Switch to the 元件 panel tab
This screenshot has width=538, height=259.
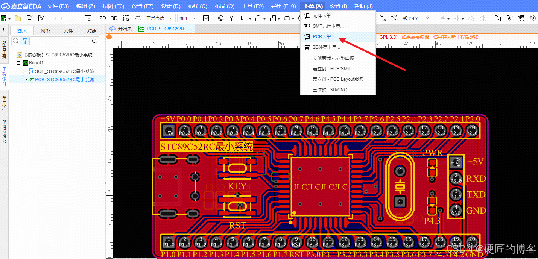click(x=68, y=31)
